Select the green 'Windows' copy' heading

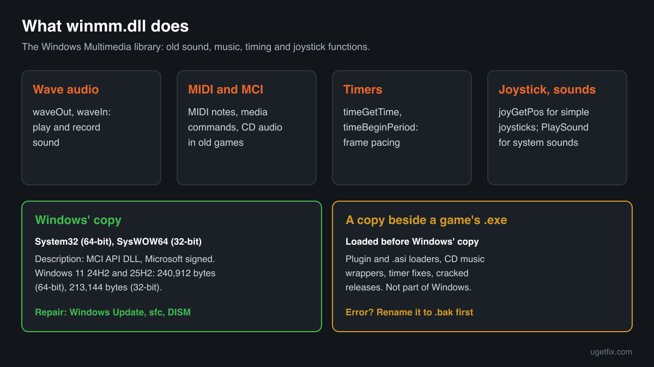[78, 220]
